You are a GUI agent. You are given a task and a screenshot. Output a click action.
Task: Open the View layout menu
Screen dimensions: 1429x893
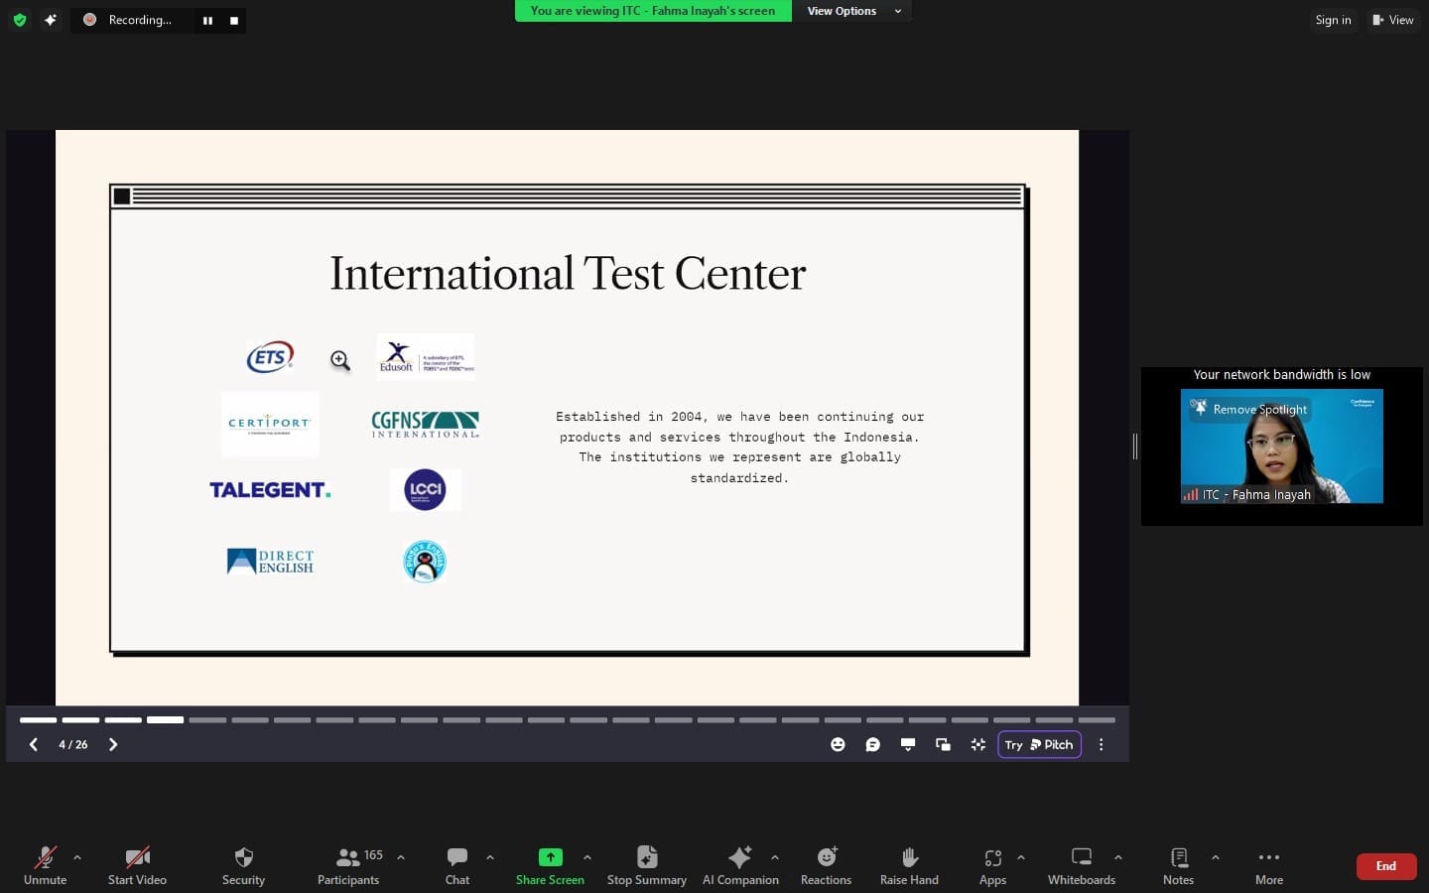point(1393,20)
